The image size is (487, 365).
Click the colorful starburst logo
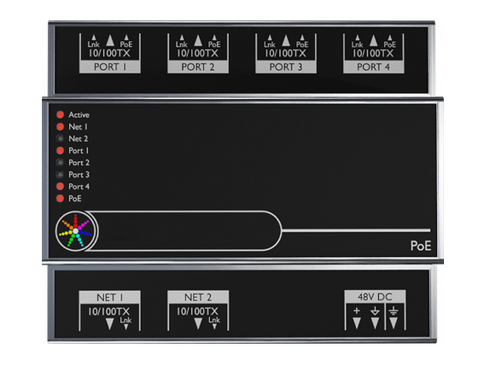pos(76,231)
